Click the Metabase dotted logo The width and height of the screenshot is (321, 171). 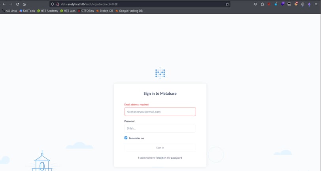tap(160, 73)
